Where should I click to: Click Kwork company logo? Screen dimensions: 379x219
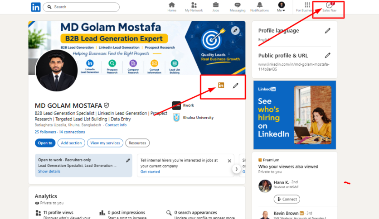(x=176, y=105)
